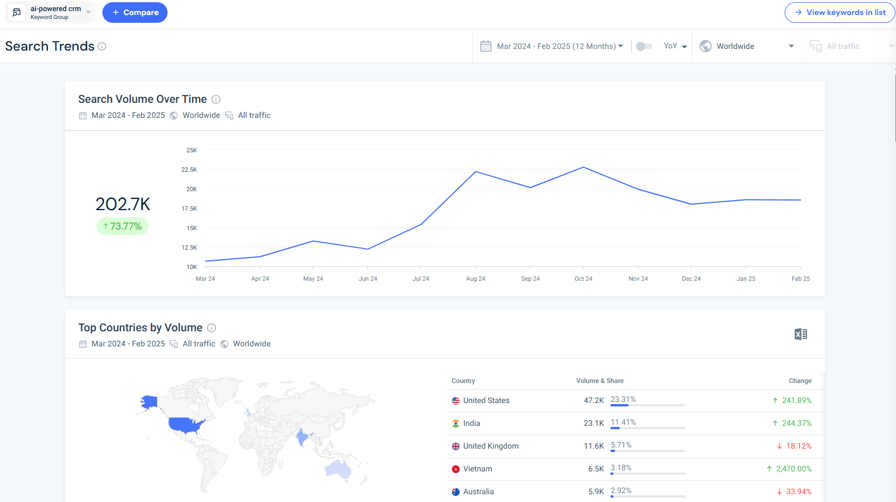Expand the ai-powered crm keyword group selector
Viewport: 896px width, 502px height.
88,12
